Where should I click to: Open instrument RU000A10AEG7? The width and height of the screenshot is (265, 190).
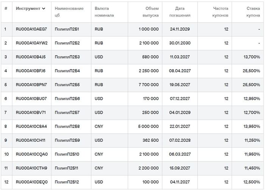click(x=31, y=29)
